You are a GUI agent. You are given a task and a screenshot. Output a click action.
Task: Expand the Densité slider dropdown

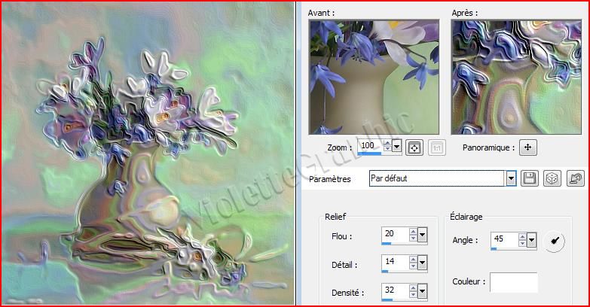coord(423,292)
